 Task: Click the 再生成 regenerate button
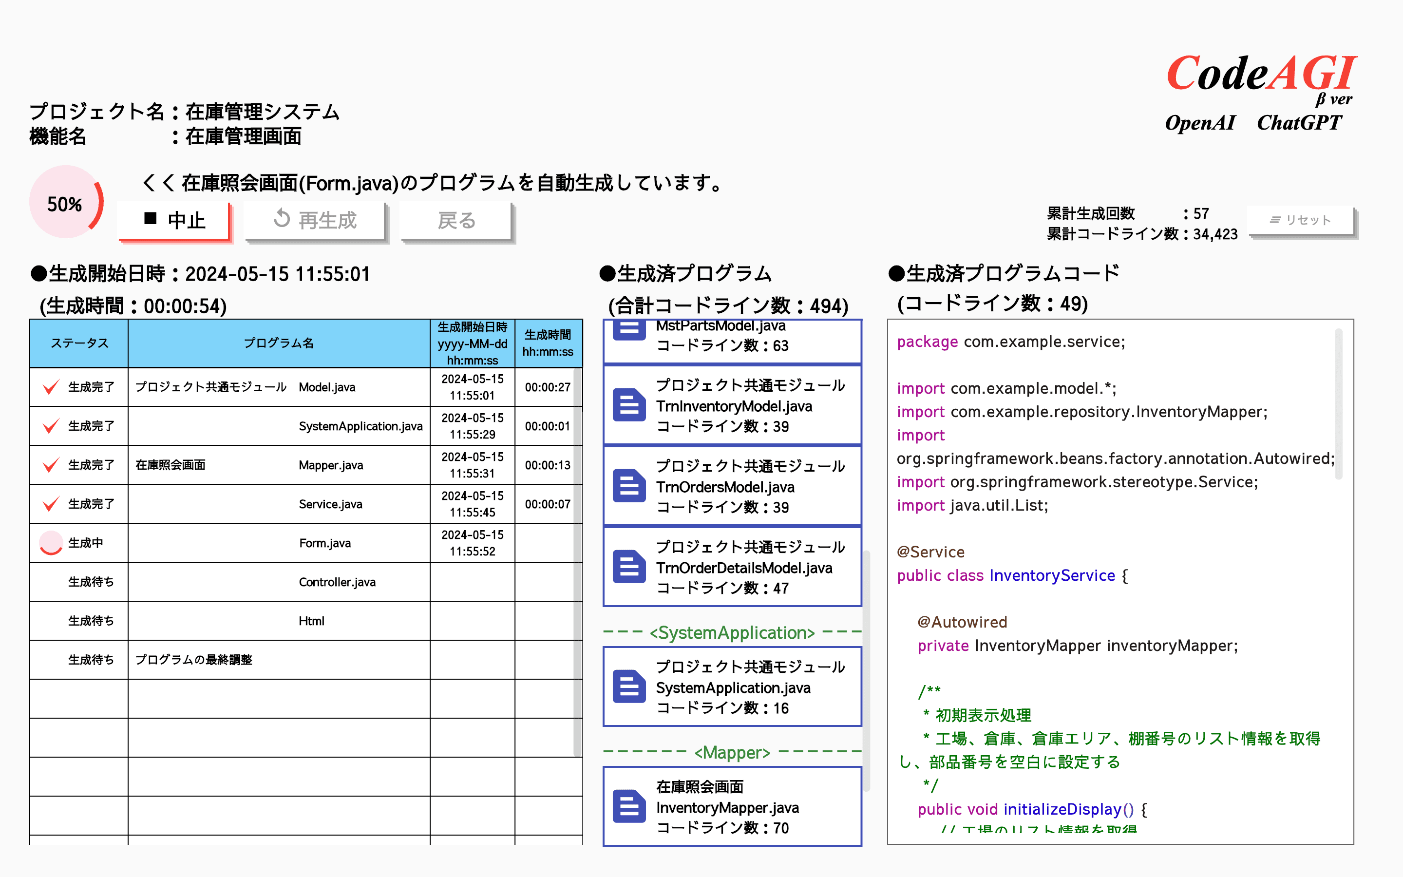click(315, 220)
